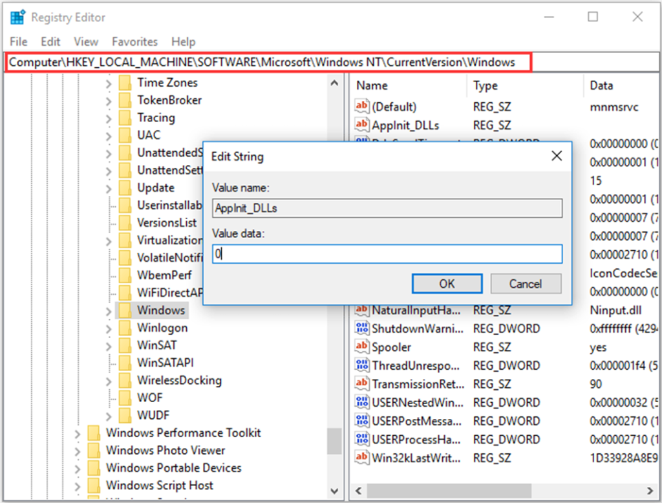This screenshot has width=662, height=503.
Task: Click the Registry Editor app icon in title bar
Action: point(17,17)
